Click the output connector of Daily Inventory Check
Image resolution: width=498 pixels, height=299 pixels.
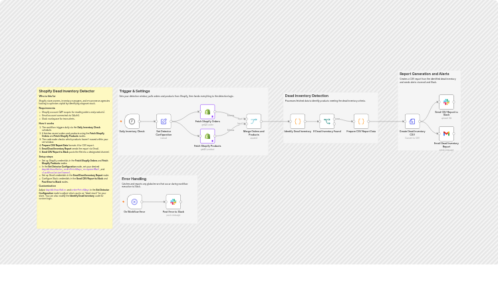click(x=140, y=121)
